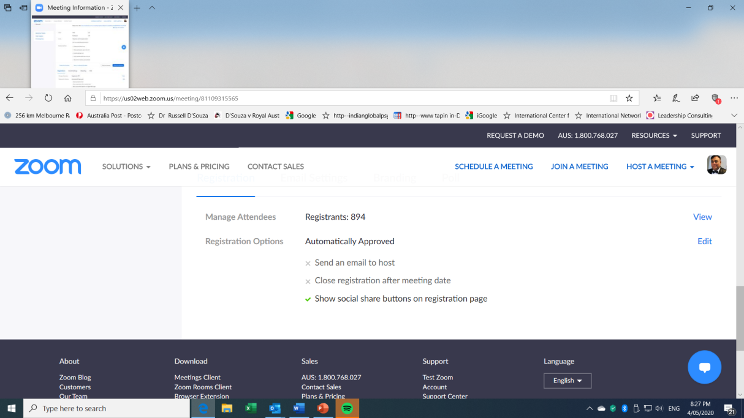Image resolution: width=744 pixels, height=418 pixels.
Task: Open new tab plus button
Action: 137,8
